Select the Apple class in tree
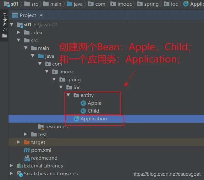 (x=94, y=103)
